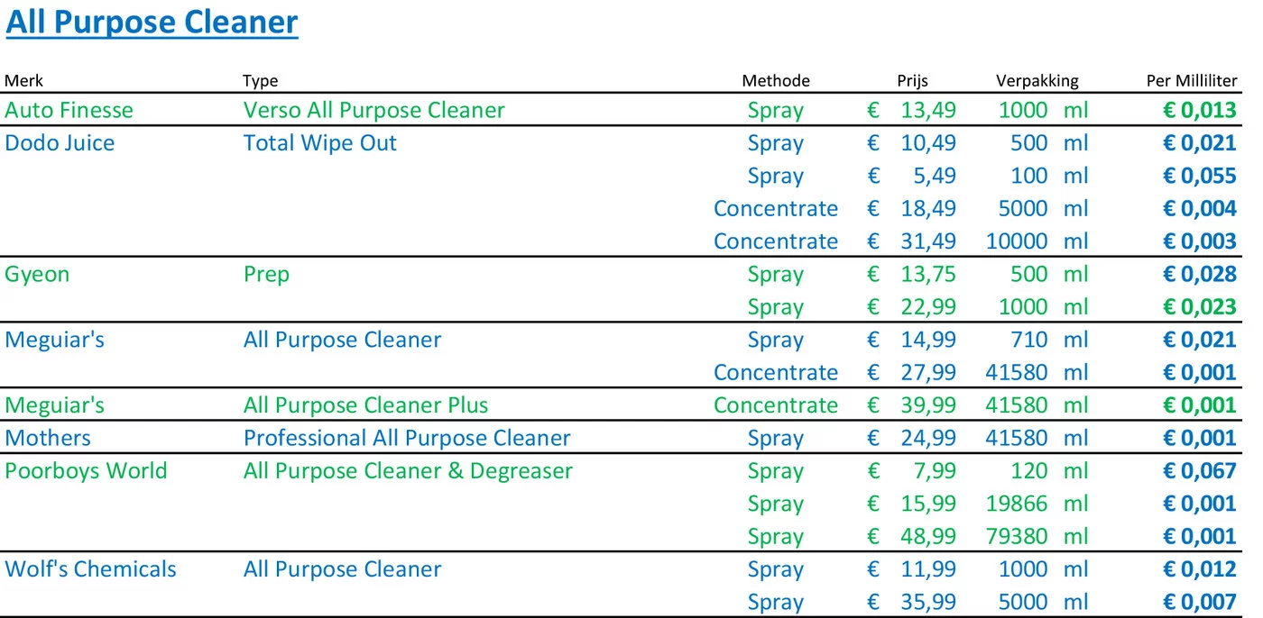Click Professional All Purpose Cleaner cell

[x=407, y=438]
